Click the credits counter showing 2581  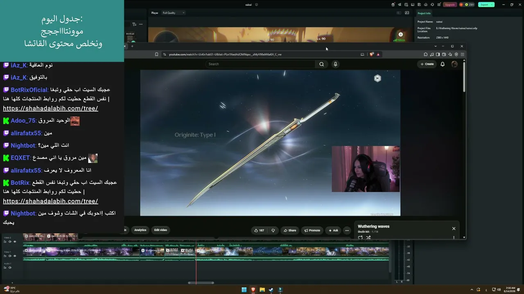pos(467,4)
